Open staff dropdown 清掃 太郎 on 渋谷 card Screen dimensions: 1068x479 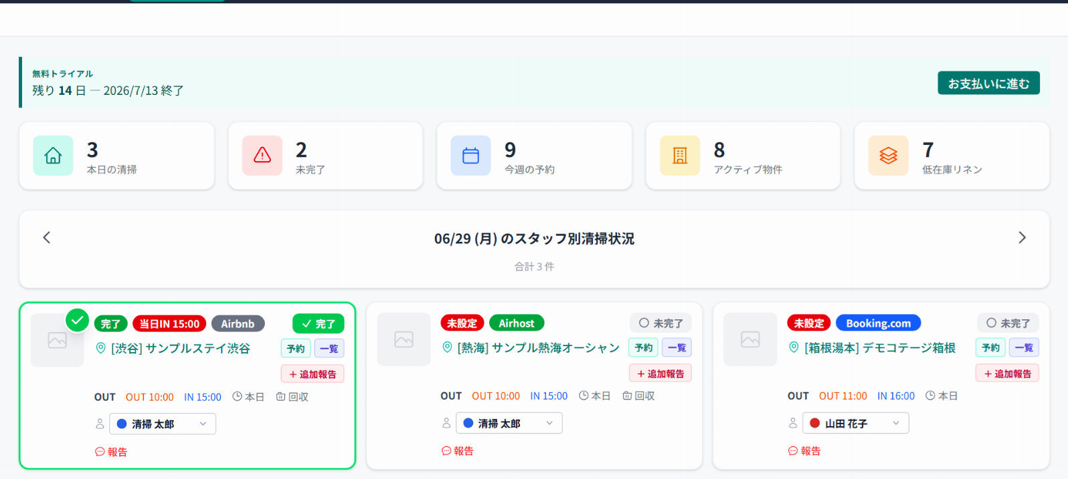163,424
